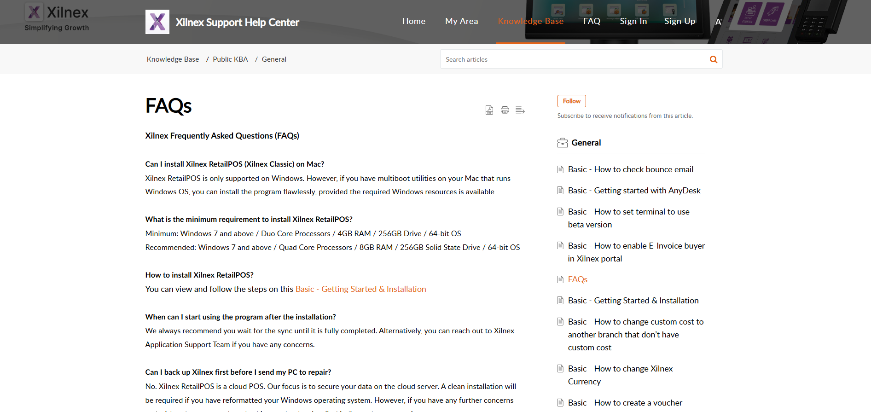
Task: Click the Sign In link
Action: pos(633,21)
